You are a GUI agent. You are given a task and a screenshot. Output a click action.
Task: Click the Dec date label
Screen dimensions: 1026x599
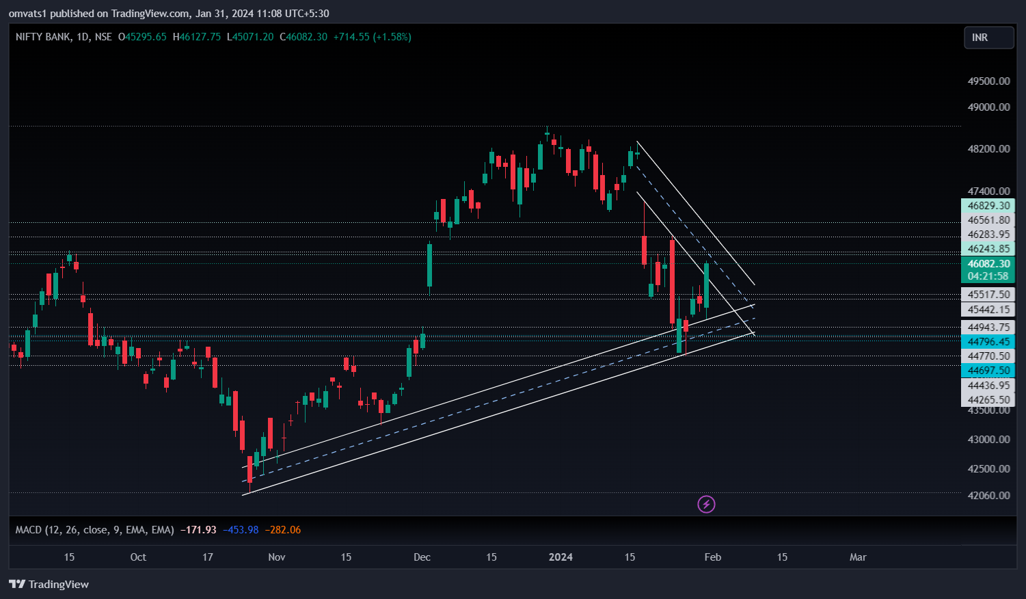coord(422,557)
